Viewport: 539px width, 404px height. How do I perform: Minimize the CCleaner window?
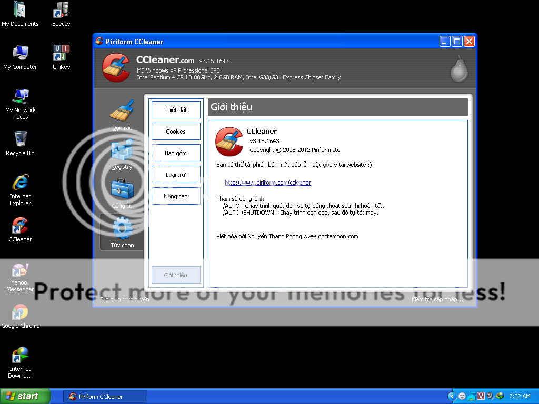445,42
